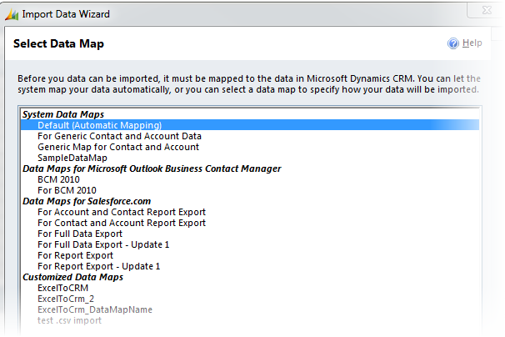The width and height of the screenshot is (505, 337).
Task: Choose the For BCM 2010 map
Action: (68, 190)
